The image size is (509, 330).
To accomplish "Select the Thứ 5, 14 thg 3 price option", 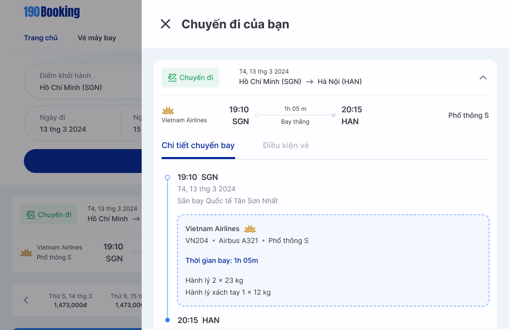I will (70, 300).
